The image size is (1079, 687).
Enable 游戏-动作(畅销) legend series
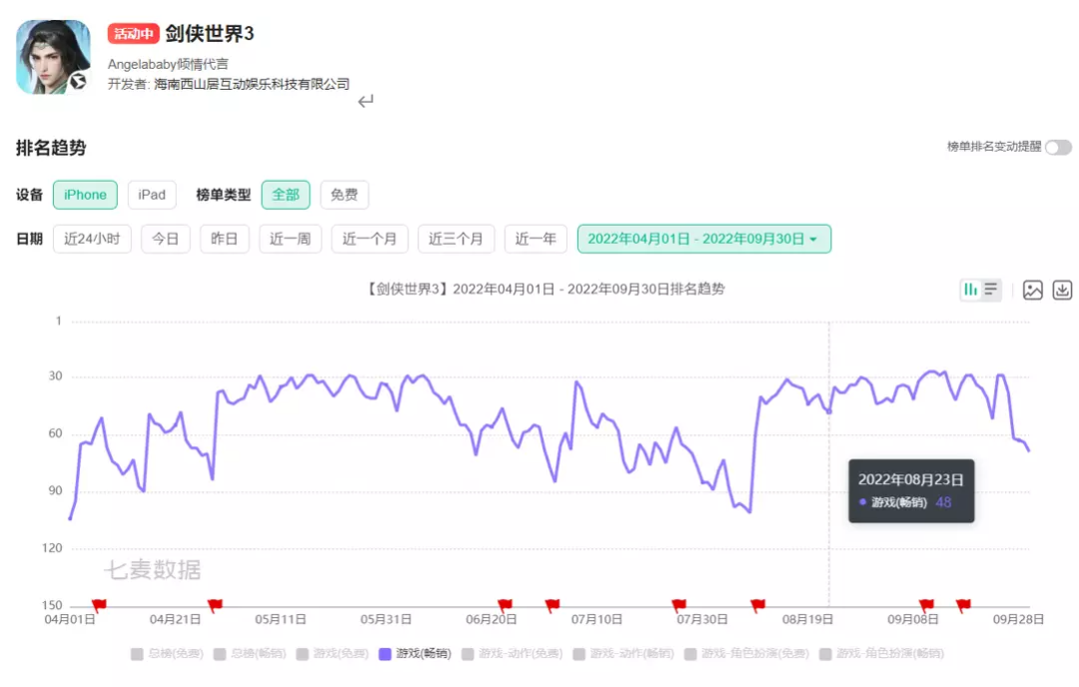[623, 653]
